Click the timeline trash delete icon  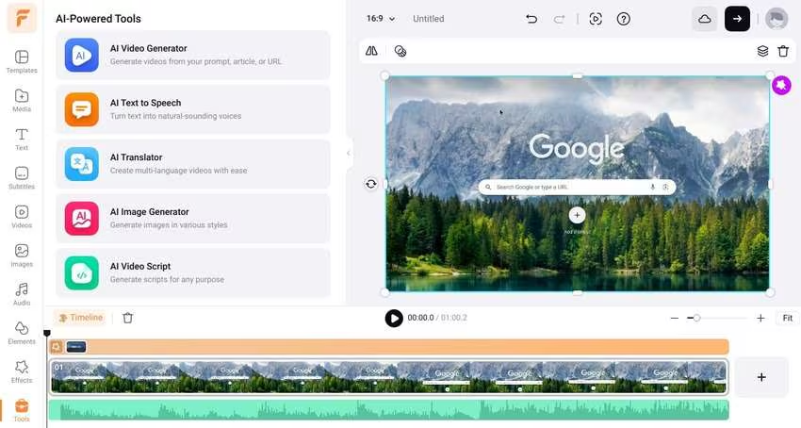[128, 318]
